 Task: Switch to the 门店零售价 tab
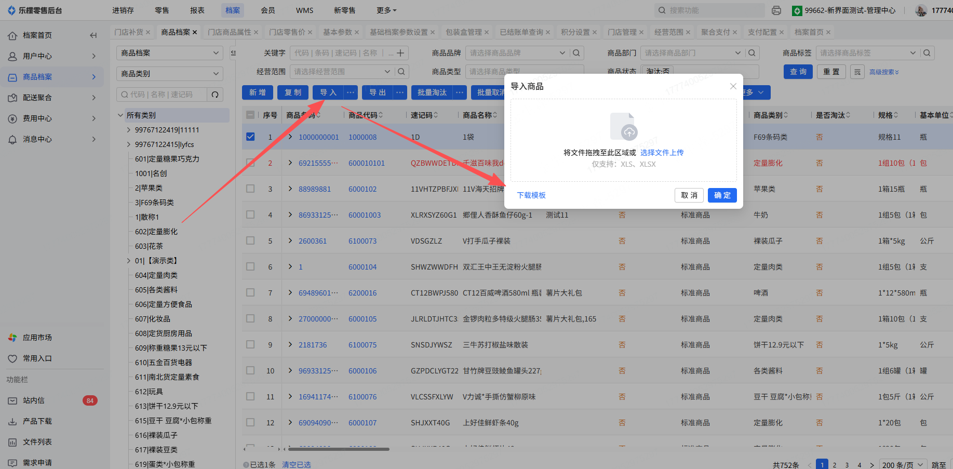pyautogui.click(x=287, y=32)
